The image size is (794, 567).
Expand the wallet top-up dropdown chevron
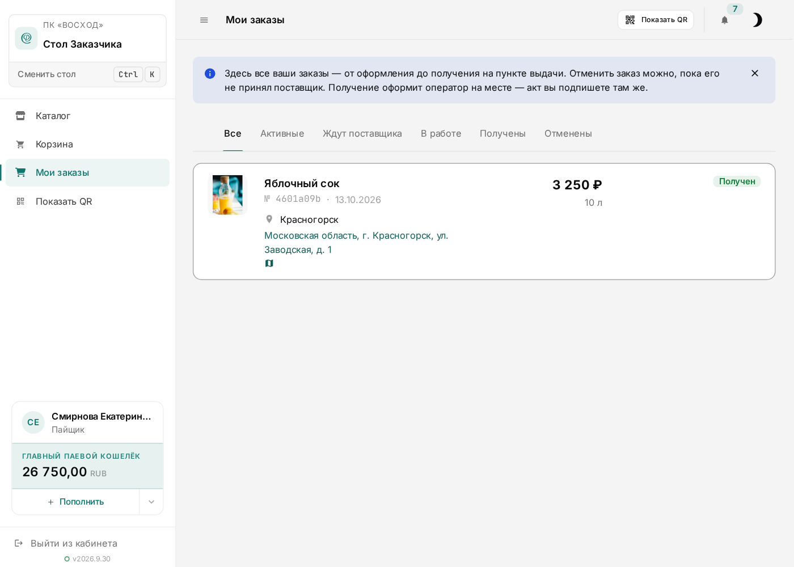[x=151, y=502]
